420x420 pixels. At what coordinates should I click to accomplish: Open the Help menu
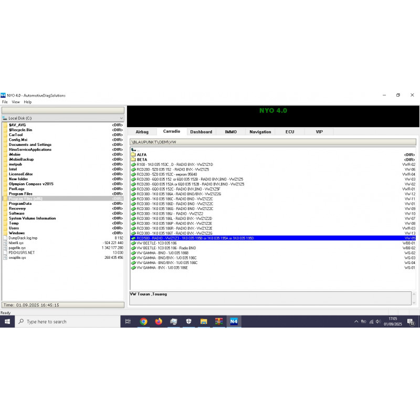point(27,101)
